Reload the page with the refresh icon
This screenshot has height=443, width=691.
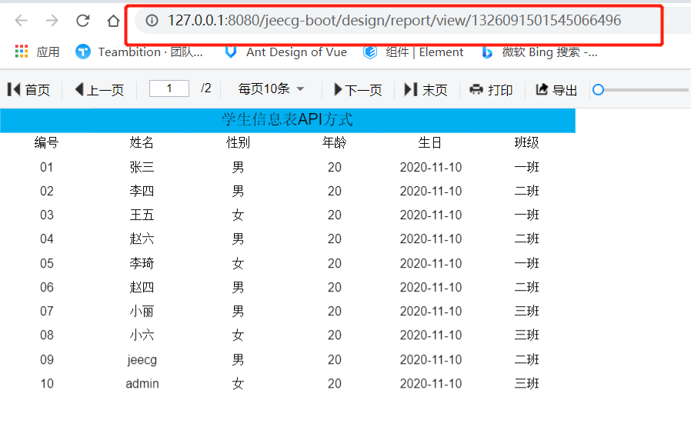[x=83, y=20]
